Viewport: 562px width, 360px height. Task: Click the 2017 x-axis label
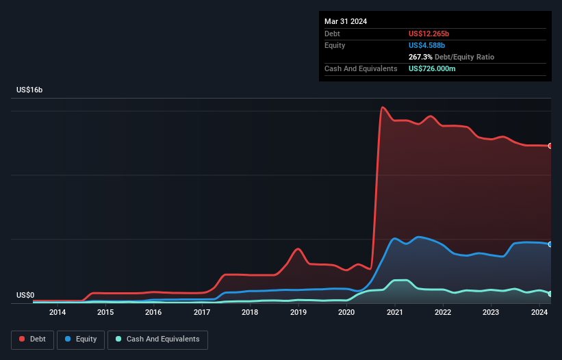tap(202, 312)
